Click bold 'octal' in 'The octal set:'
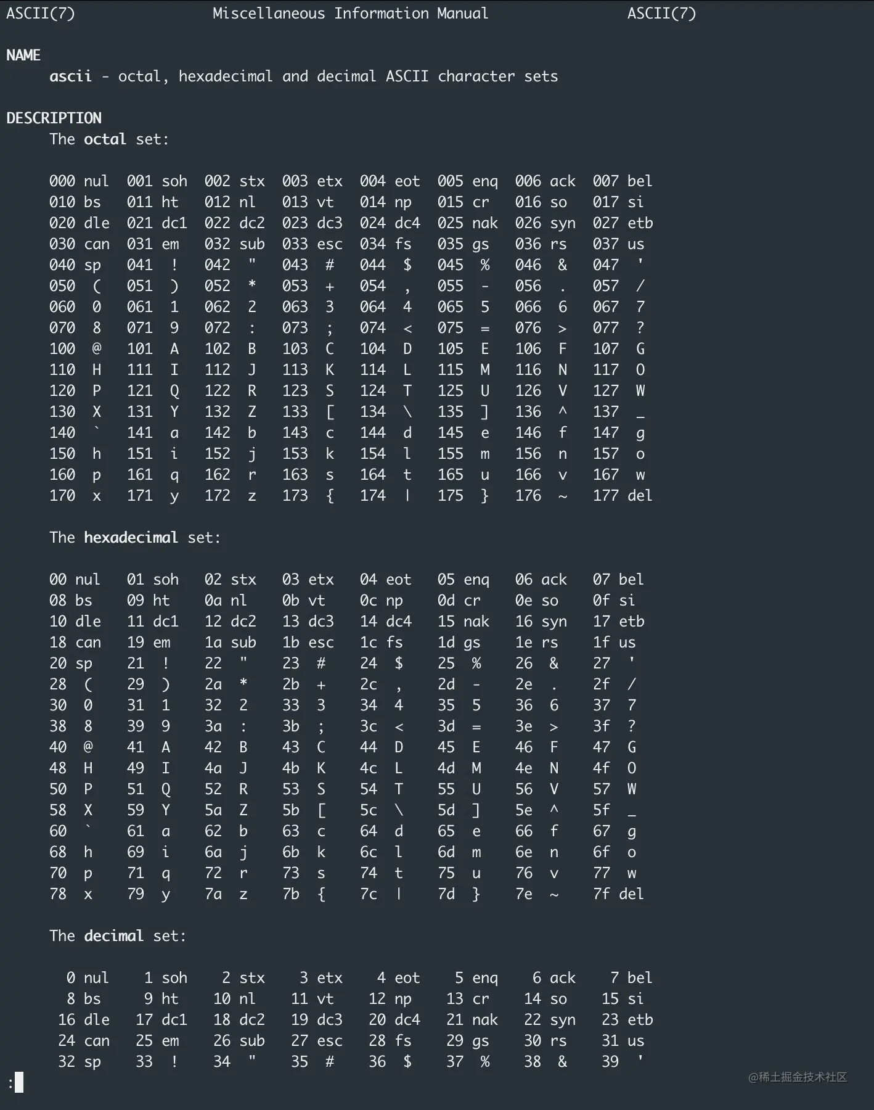This screenshot has width=874, height=1110. (105, 139)
